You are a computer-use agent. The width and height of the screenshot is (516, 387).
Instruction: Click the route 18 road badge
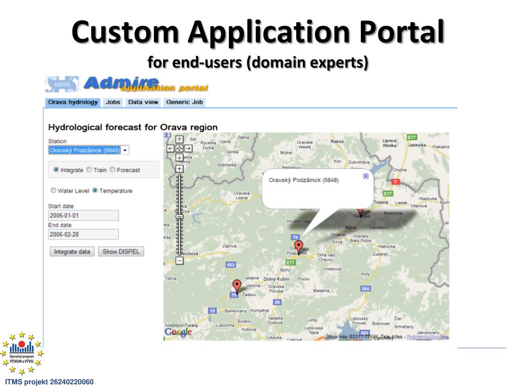point(212,310)
